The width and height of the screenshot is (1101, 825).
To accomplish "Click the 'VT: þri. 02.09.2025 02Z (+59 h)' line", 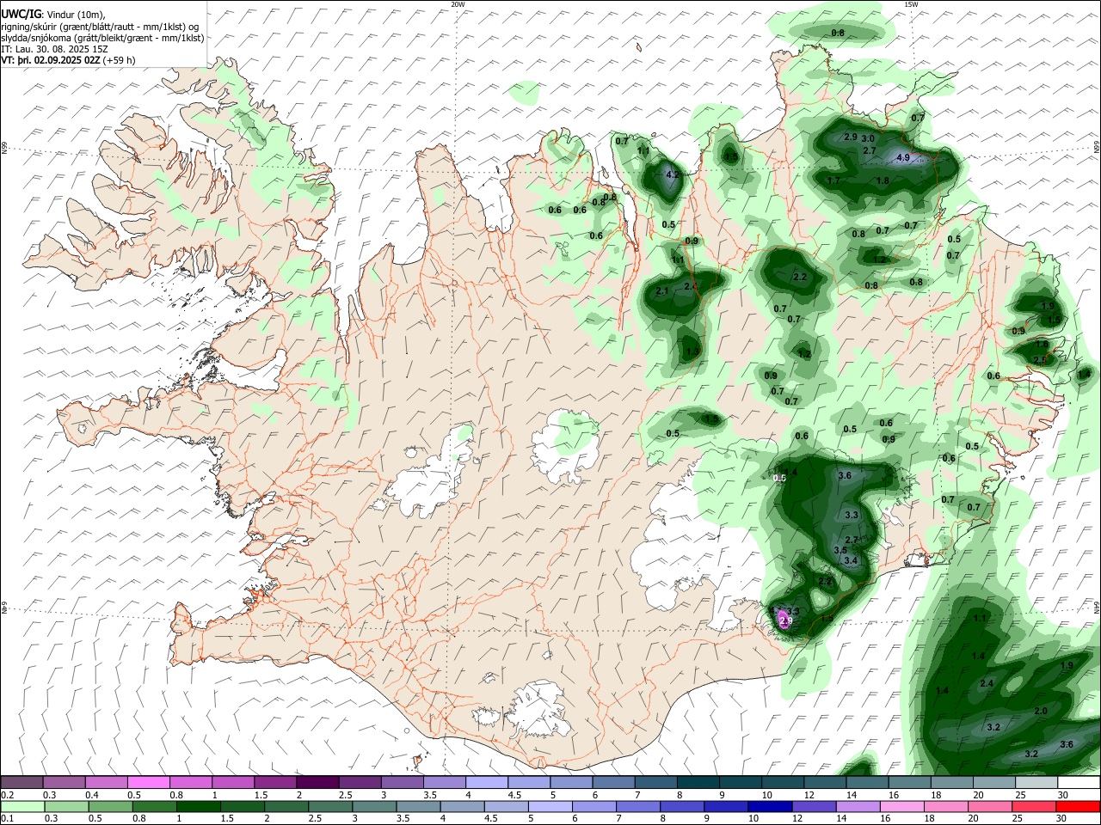I will pos(68,61).
